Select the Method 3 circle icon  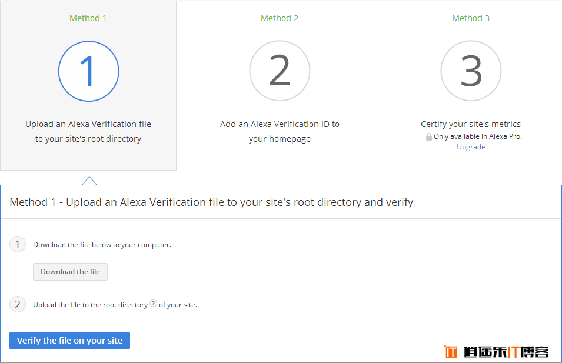(471, 71)
